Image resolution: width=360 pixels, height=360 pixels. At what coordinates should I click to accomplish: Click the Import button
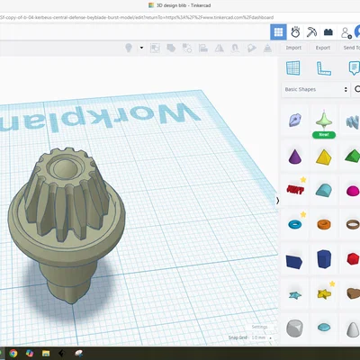point(293,48)
